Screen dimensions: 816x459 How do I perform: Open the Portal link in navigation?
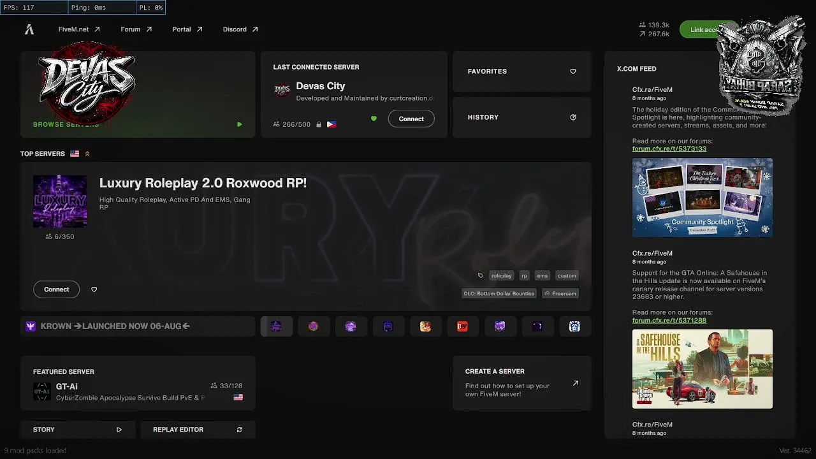tap(187, 29)
